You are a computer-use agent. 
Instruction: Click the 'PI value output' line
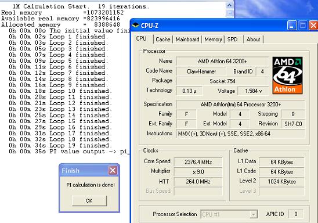[69, 152]
